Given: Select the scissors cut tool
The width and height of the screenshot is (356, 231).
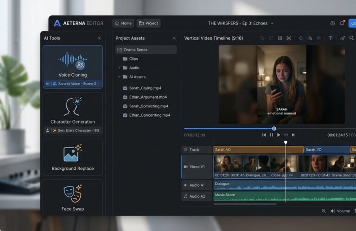Looking at the screenshot, I should coord(289,38).
